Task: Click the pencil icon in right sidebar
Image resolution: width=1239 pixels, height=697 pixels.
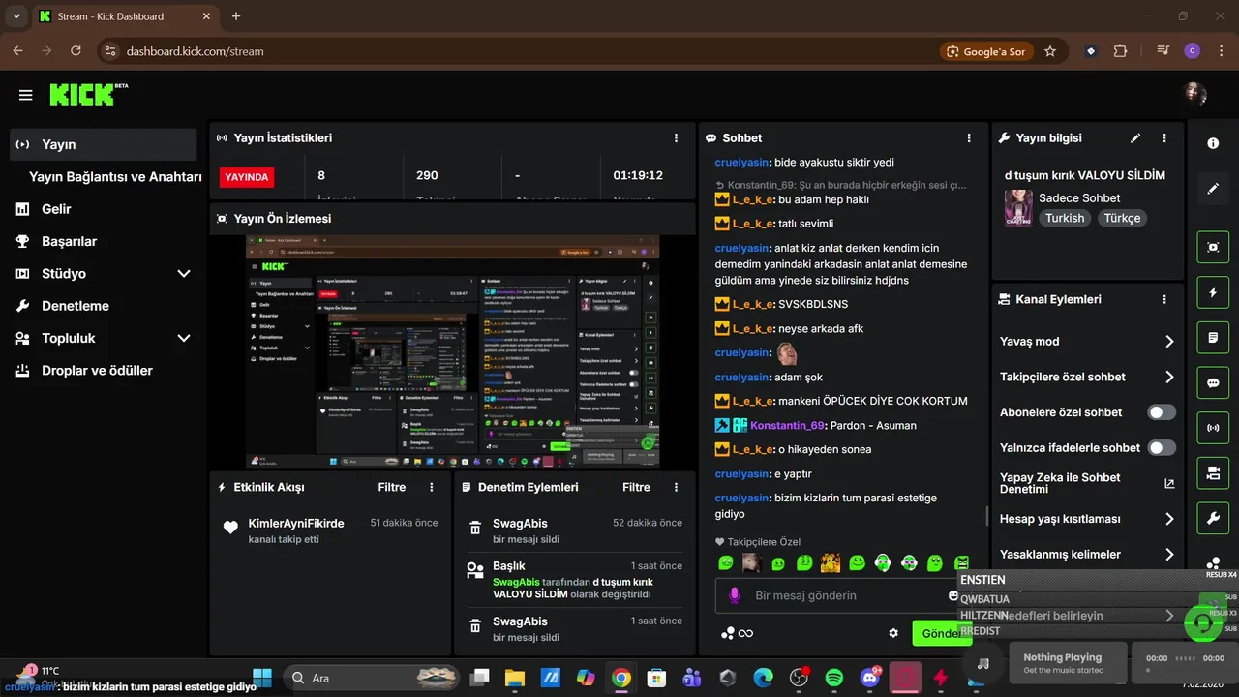Action: click(1213, 189)
